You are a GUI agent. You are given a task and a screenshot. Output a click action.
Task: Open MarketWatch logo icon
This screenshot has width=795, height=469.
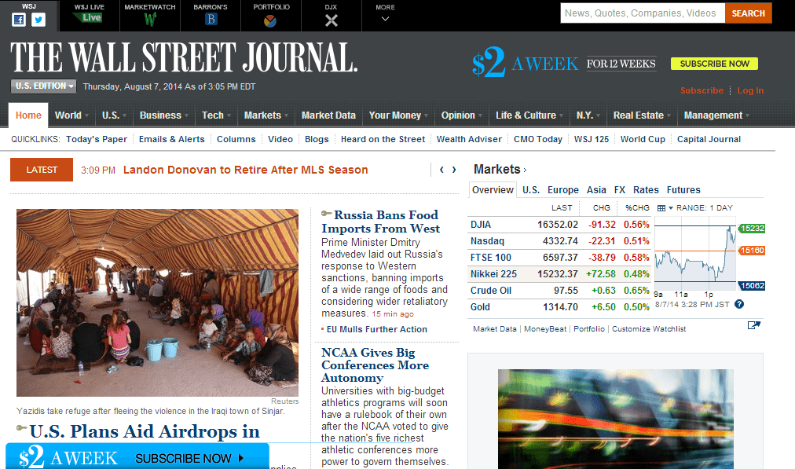pyautogui.click(x=150, y=20)
